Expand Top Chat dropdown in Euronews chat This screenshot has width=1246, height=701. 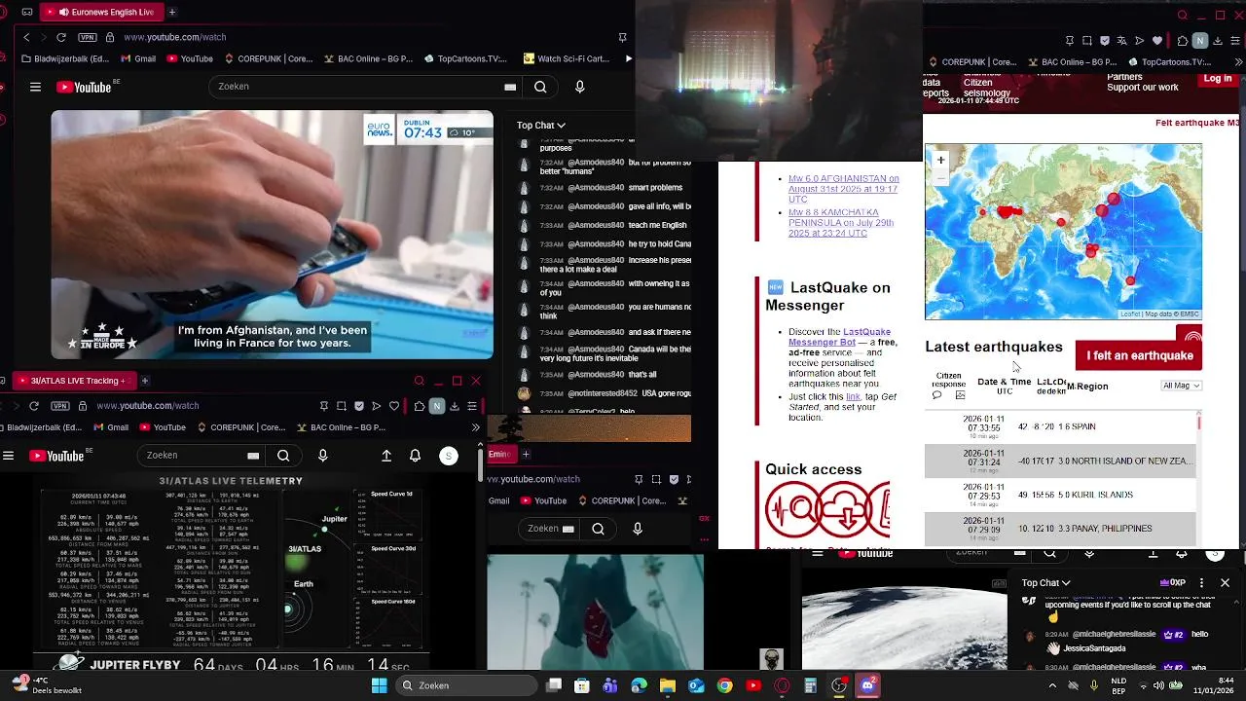pos(541,125)
